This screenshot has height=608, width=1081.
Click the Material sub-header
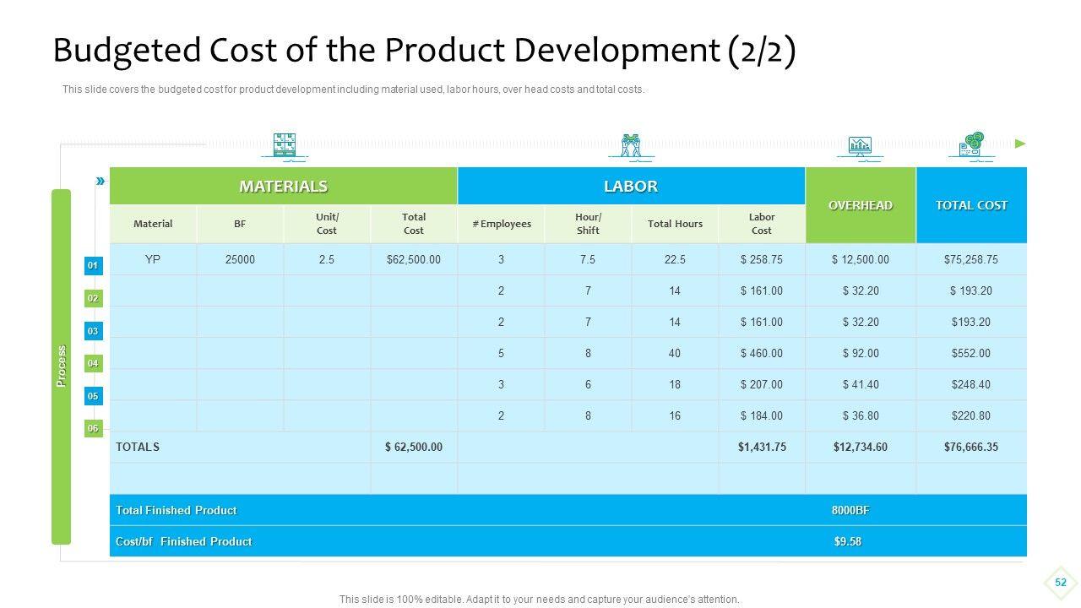point(153,224)
